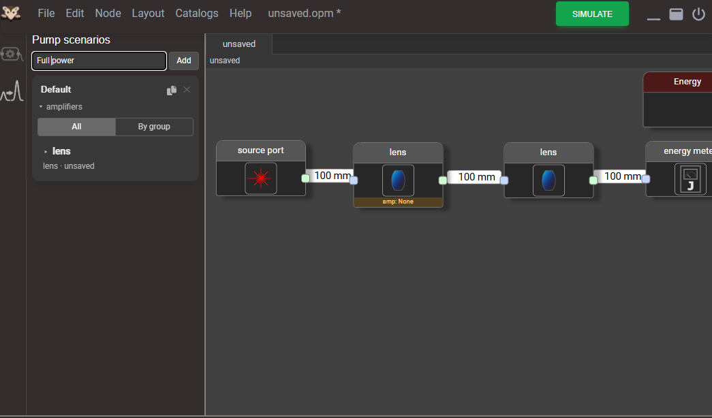Click the amp: None label on the lens node
The width and height of the screenshot is (712, 418).
tap(398, 202)
